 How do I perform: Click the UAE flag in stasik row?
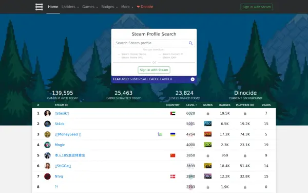tap(172, 113)
